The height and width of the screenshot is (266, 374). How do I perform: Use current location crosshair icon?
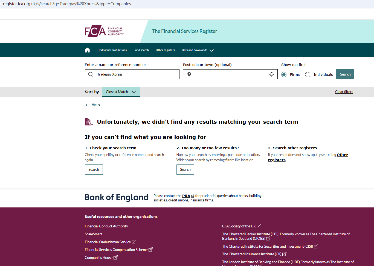pos(271,74)
